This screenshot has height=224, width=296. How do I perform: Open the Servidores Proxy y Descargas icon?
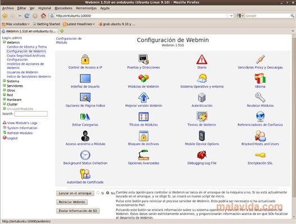(x=260, y=59)
